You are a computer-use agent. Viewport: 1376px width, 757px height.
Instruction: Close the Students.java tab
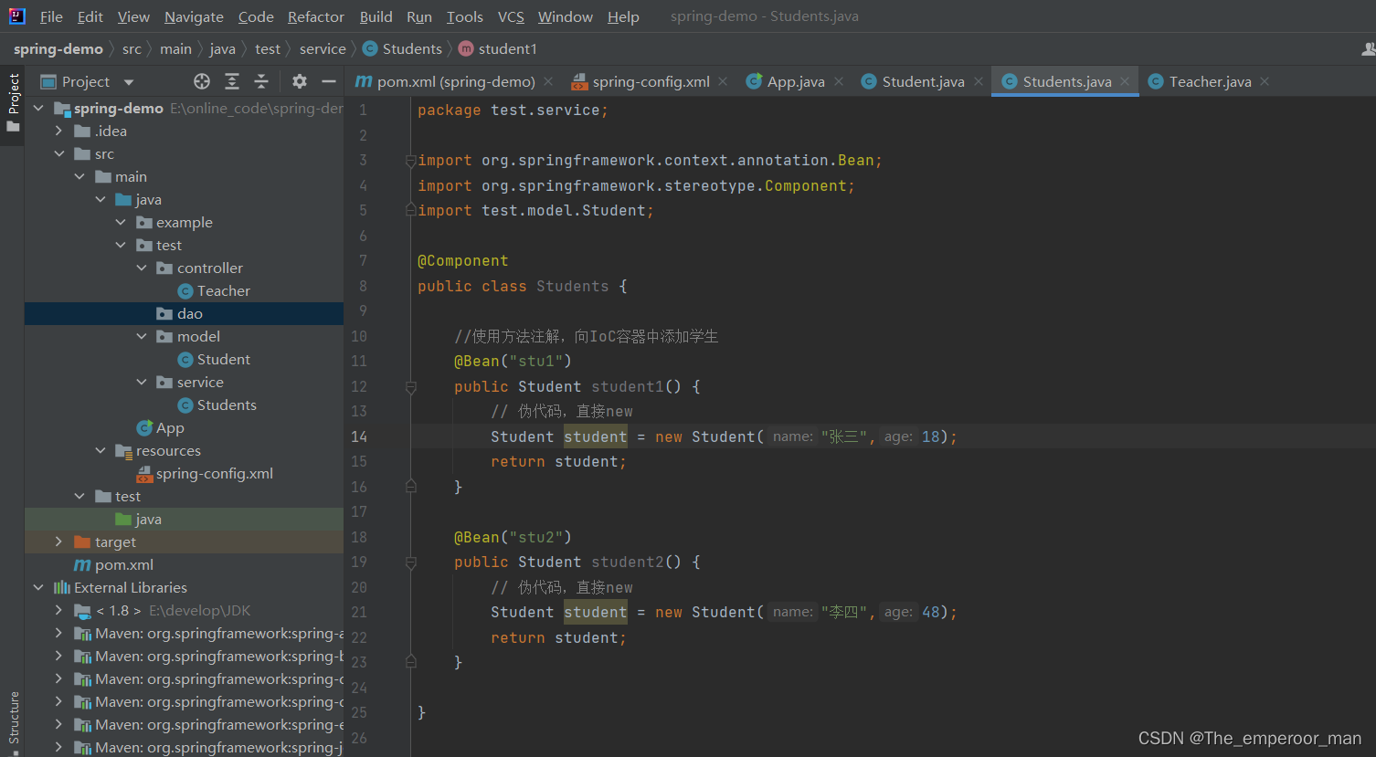1125,81
